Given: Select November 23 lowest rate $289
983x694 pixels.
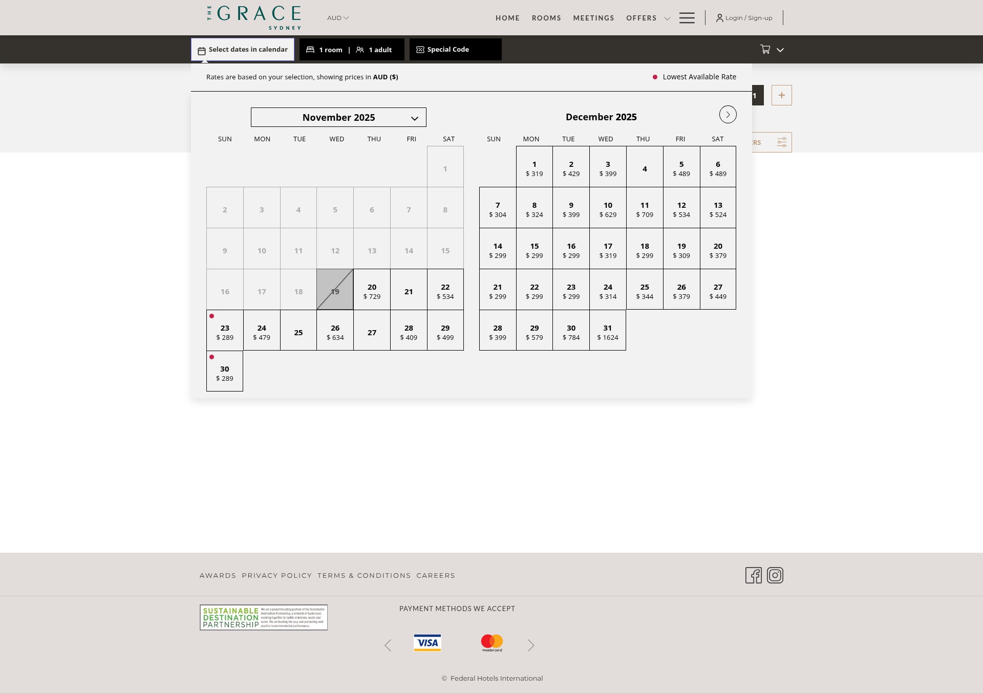Looking at the screenshot, I should [225, 330].
